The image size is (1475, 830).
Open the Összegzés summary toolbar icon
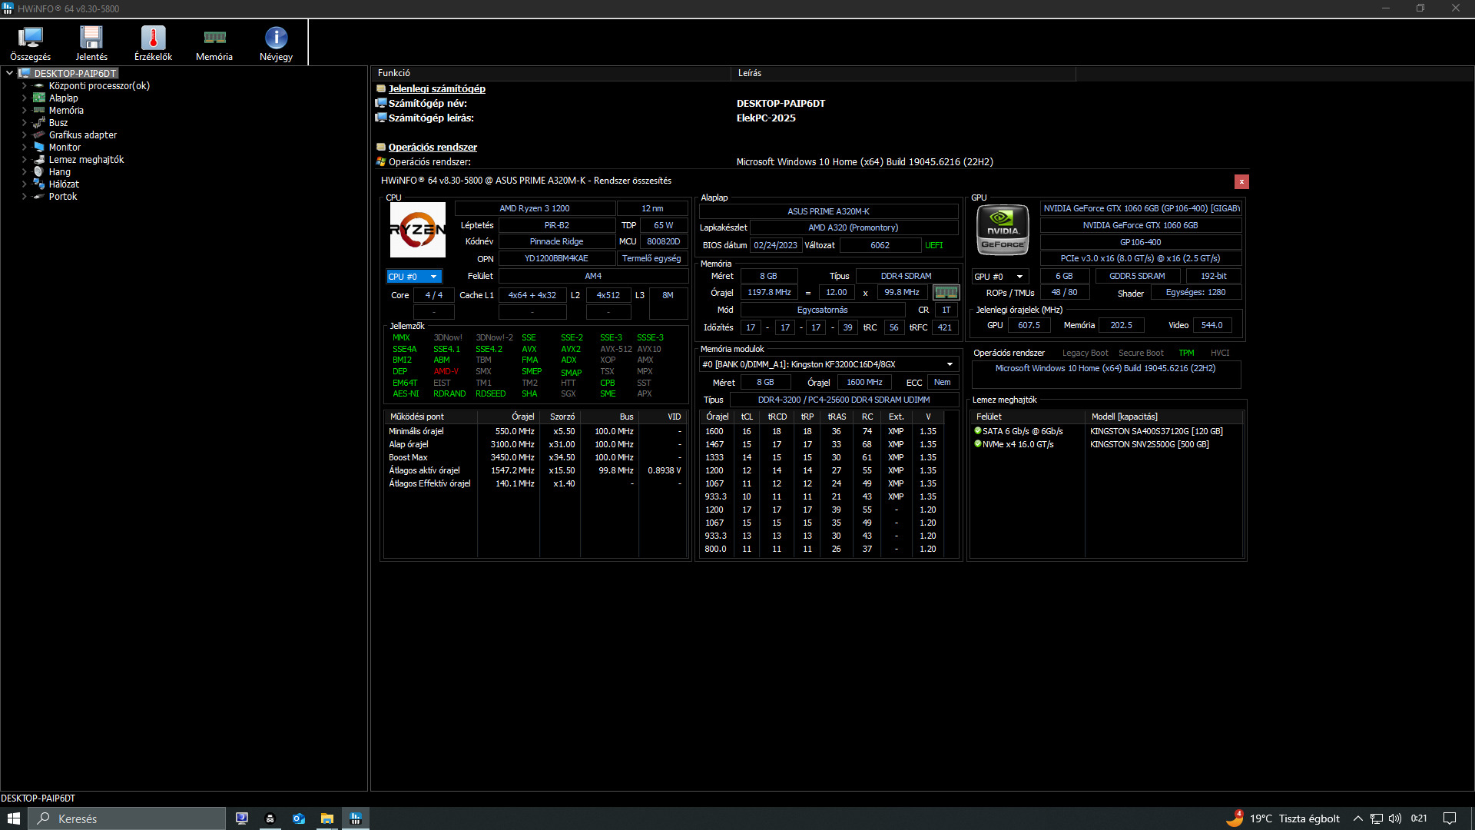pos(31,42)
